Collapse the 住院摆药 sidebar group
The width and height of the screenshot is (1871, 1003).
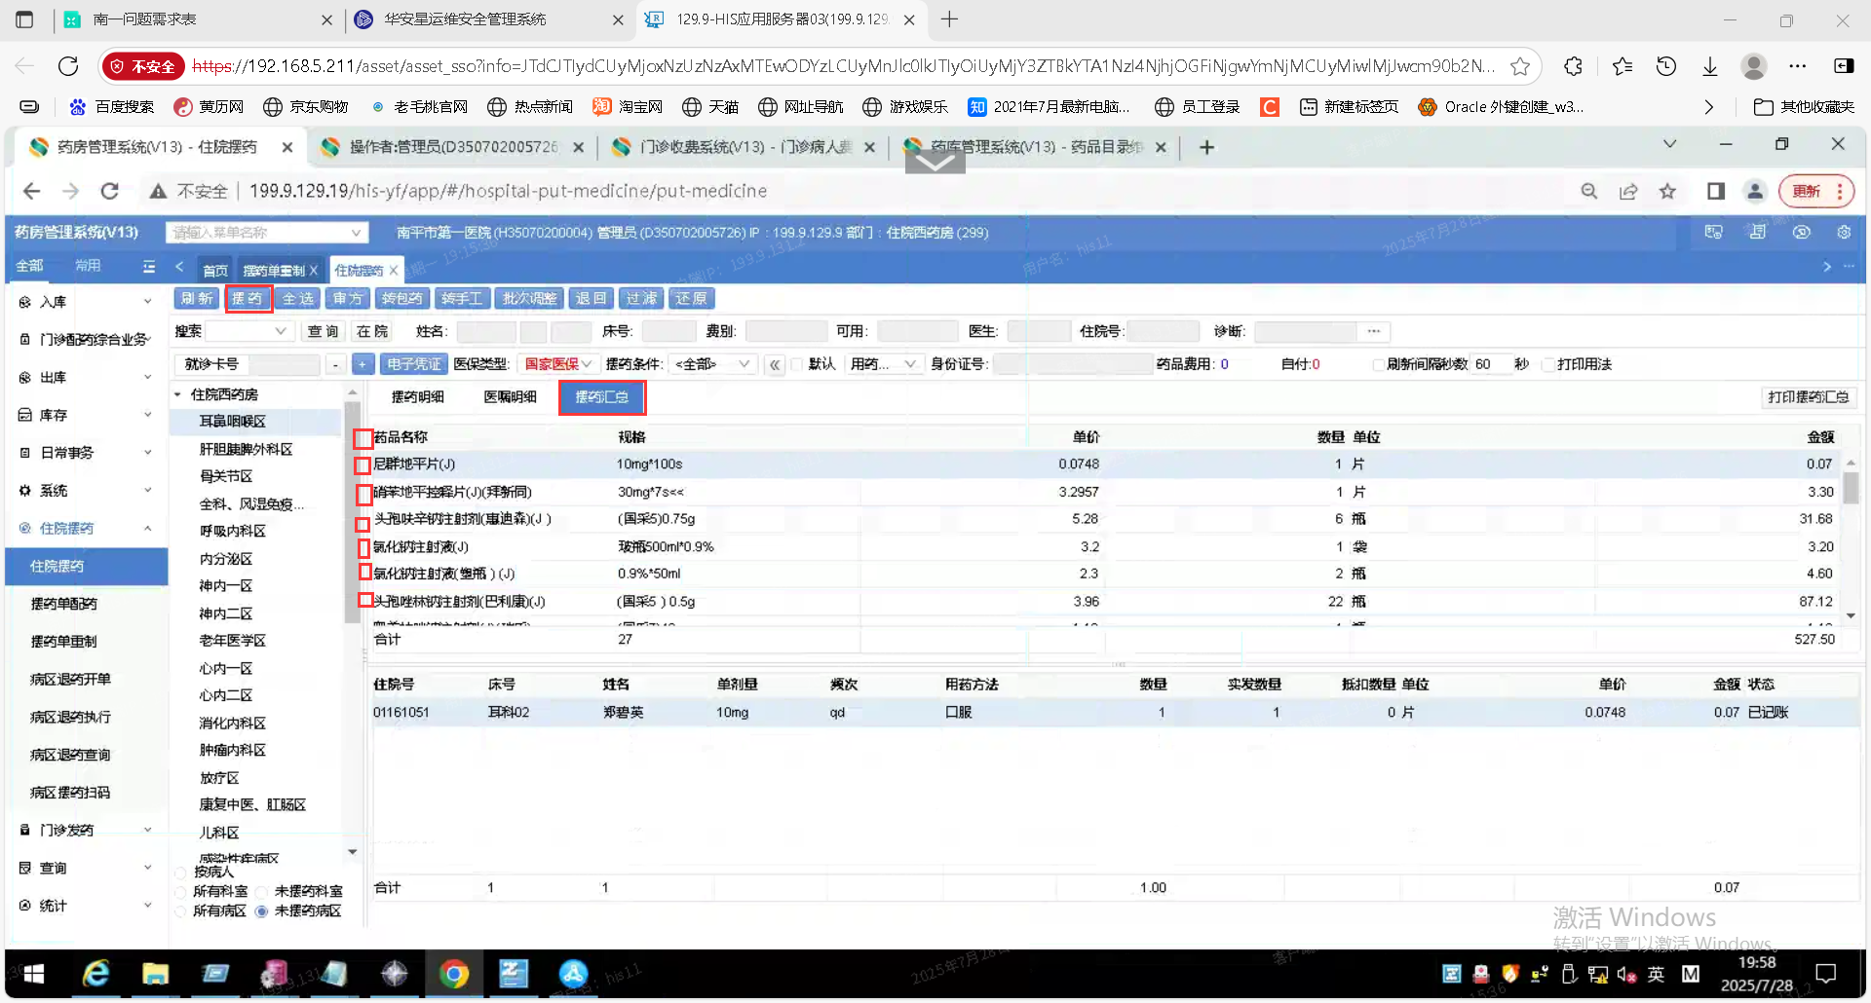point(86,528)
